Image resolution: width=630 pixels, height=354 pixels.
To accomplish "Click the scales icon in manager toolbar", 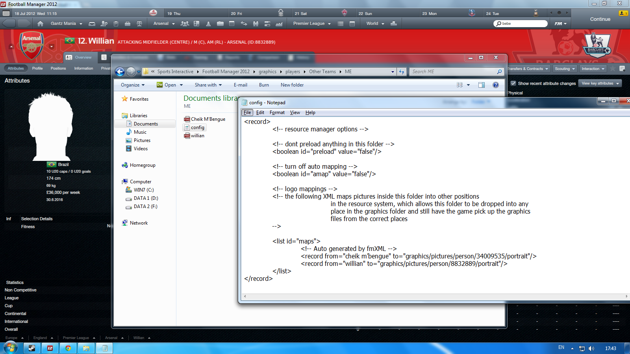I will pyautogui.click(x=139, y=24).
